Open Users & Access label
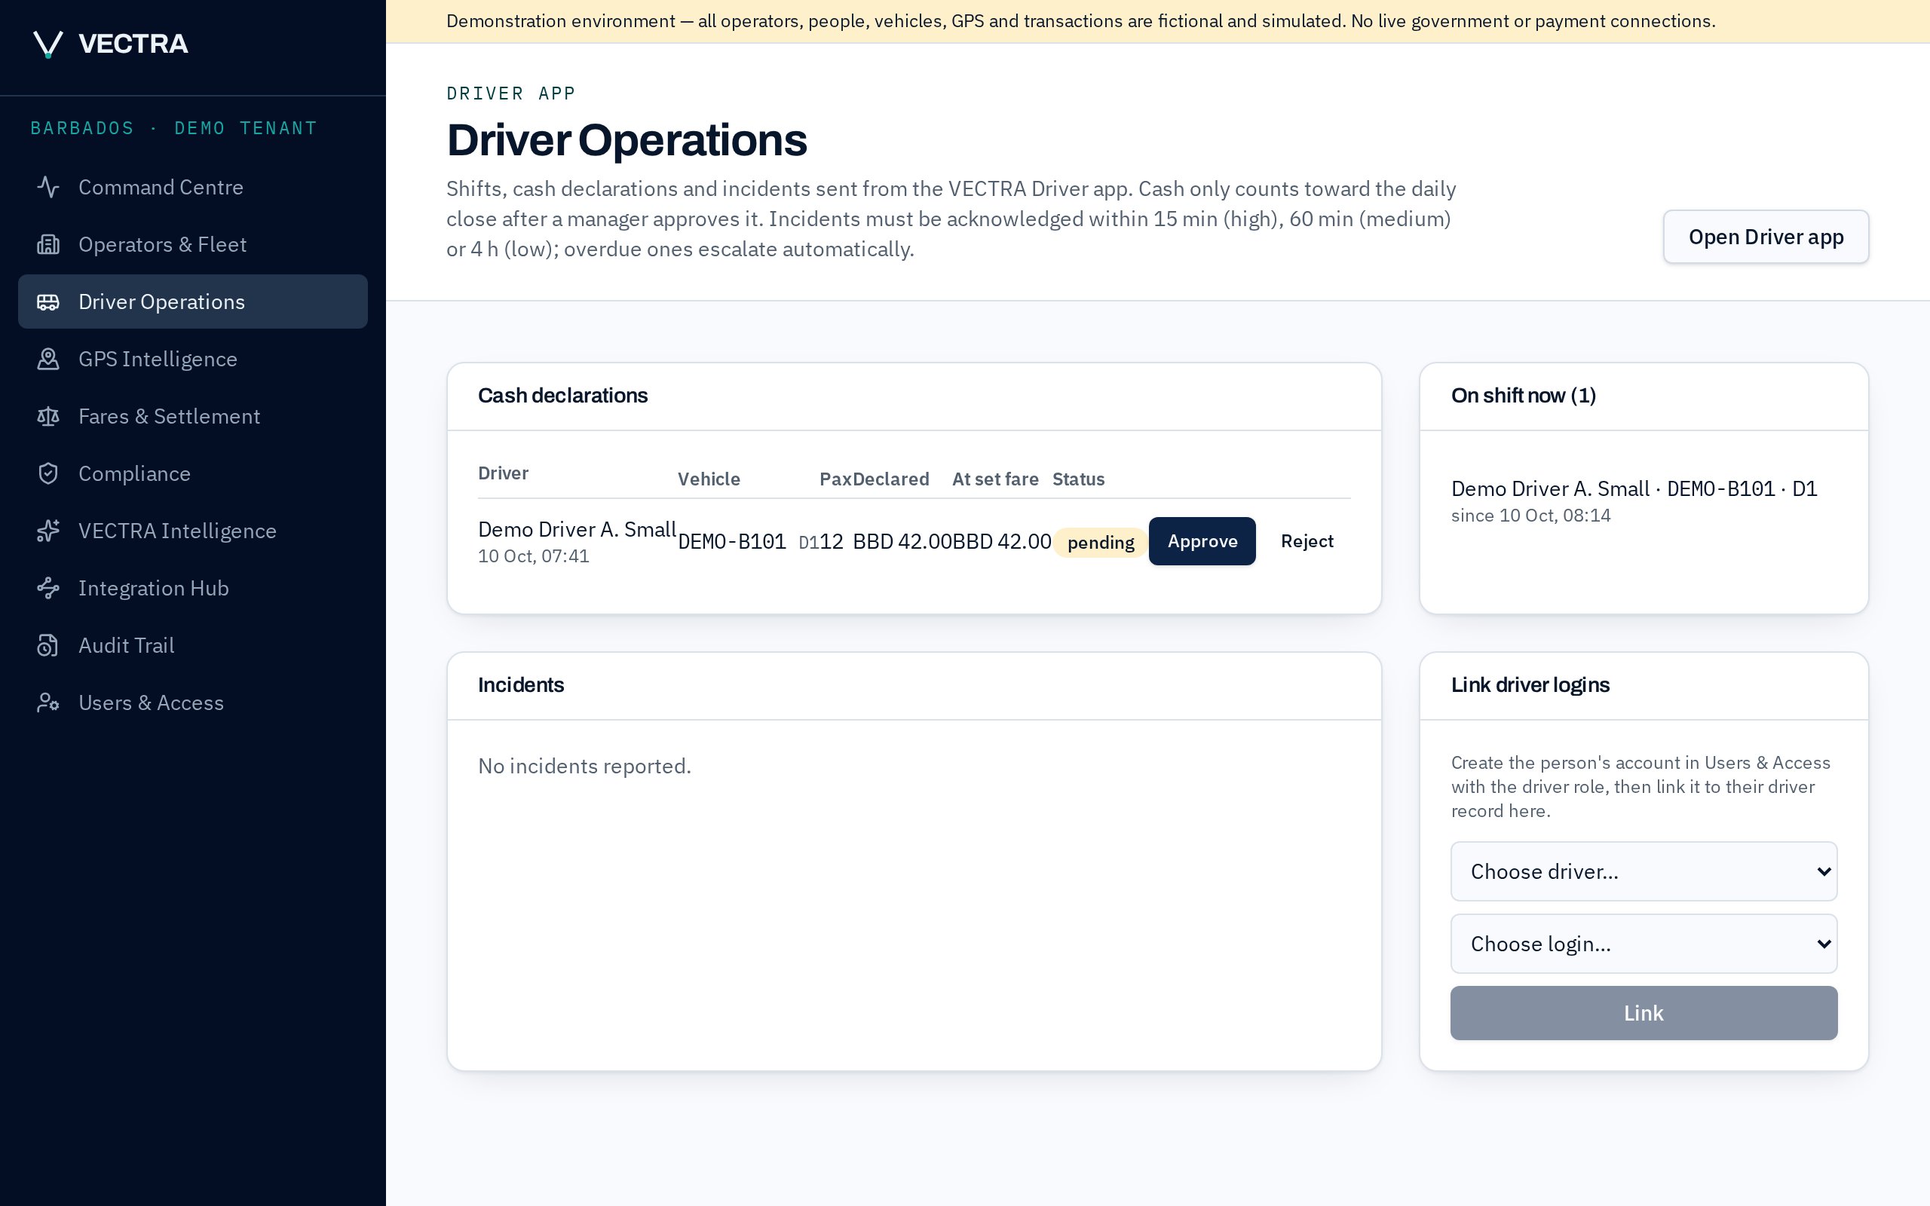The height and width of the screenshot is (1206, 1930). [x=152, y=702]
